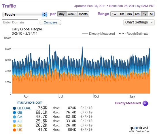Select the US legend label
Screen dimensions: 157x136
[20, 130]
